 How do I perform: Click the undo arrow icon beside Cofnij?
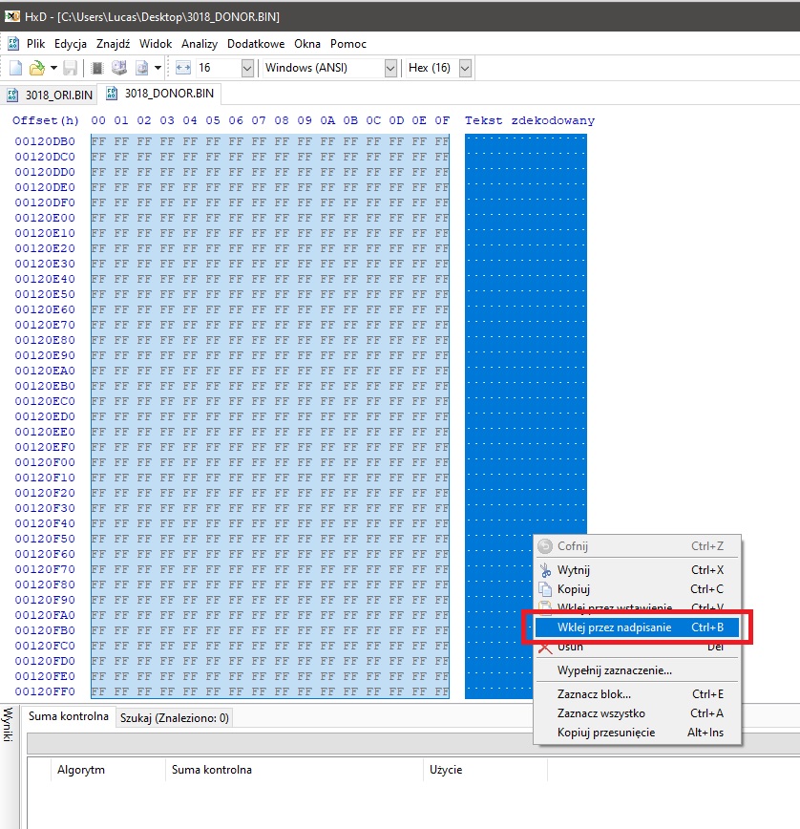click(545, 546)
